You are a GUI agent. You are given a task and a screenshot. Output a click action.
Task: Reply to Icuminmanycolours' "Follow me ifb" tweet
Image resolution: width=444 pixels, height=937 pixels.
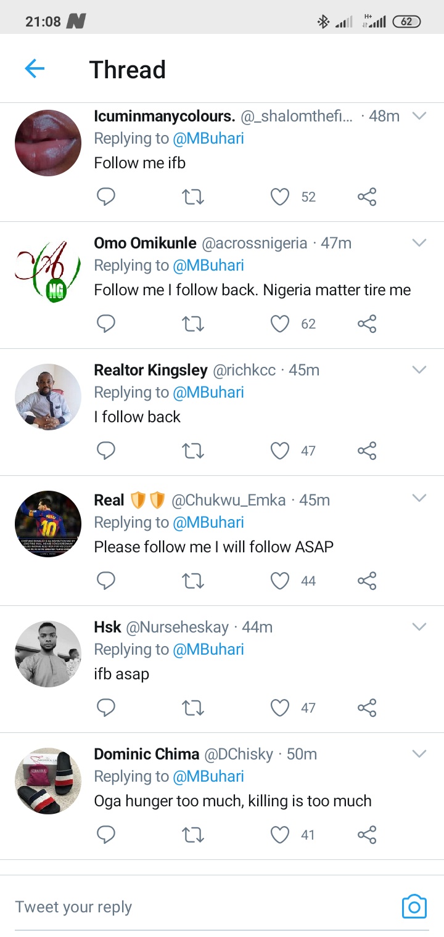point(106,197)
